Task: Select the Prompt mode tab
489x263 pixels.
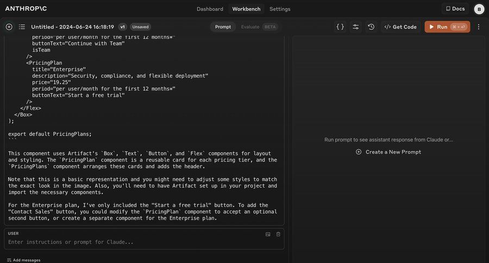Action: [x=223, y=27]
